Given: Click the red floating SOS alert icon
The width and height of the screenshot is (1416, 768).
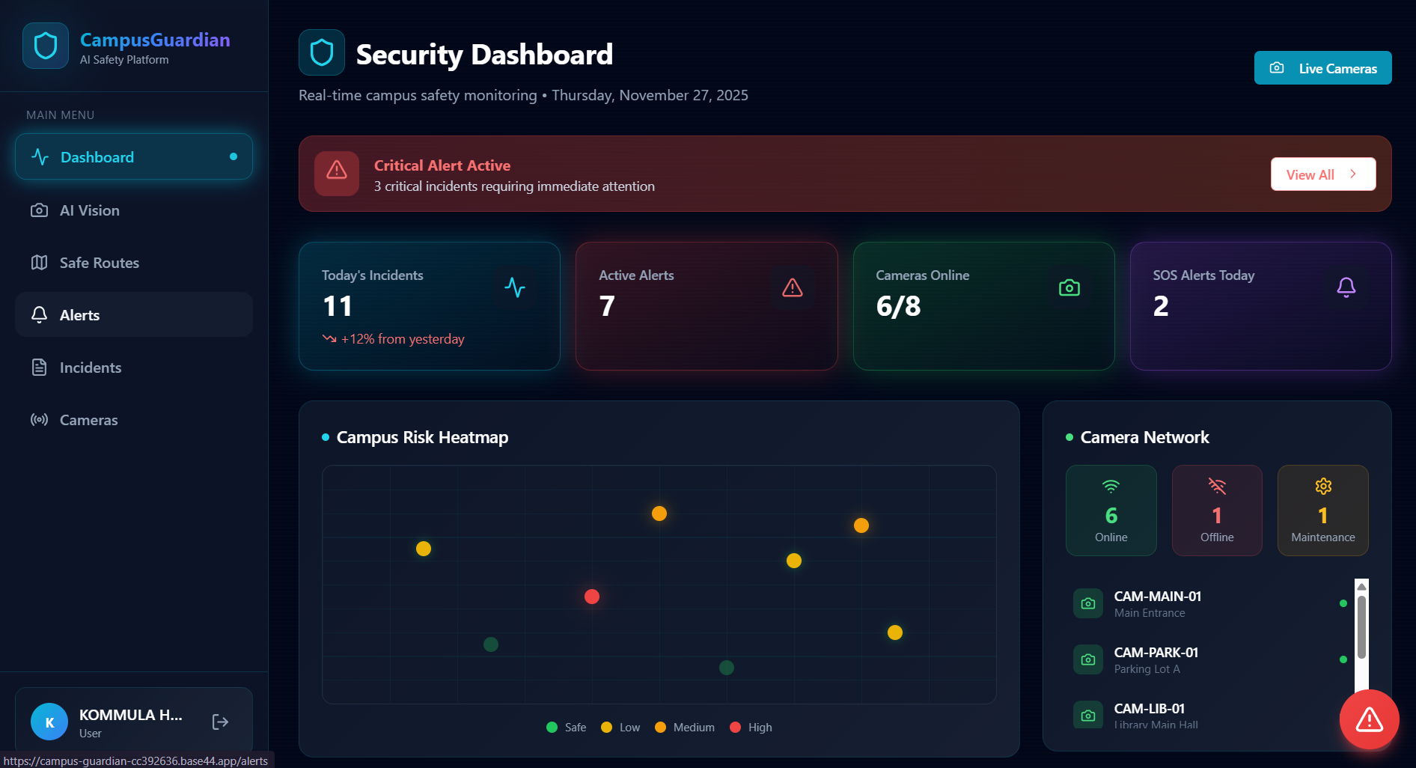Looking at the screenshot, I should [x=1369, y=719].
